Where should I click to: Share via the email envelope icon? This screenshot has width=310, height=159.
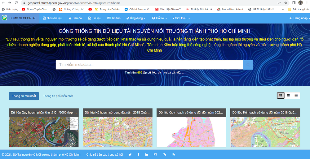[x=155, y=155]
